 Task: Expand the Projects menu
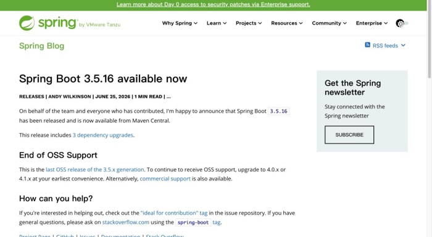point(249,23)
